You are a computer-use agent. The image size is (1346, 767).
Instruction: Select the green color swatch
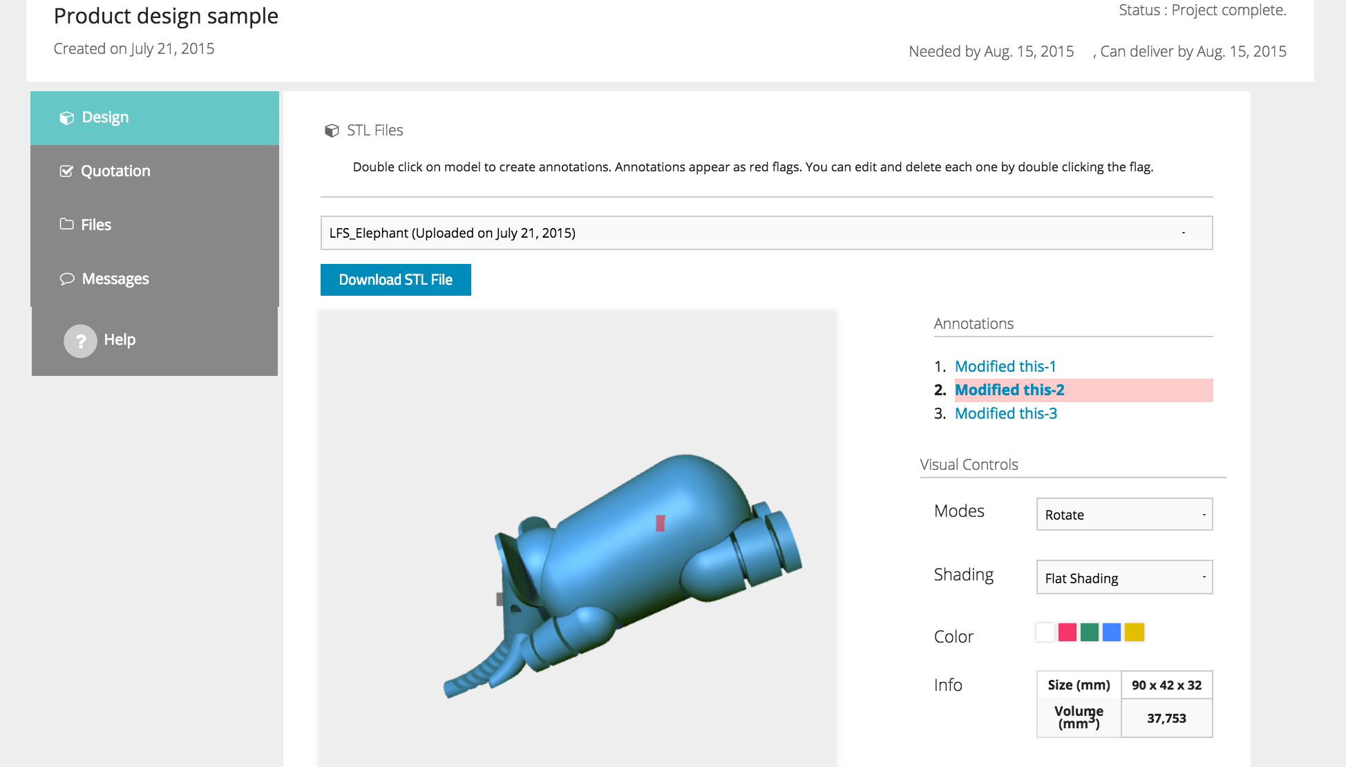click(x=1089, y=632)
